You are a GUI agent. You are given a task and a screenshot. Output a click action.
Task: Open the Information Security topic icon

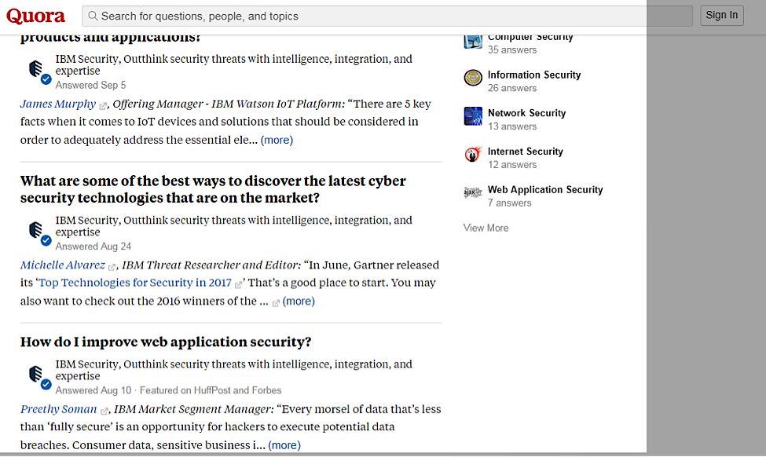pyautogui.click(x=473, y=78)
